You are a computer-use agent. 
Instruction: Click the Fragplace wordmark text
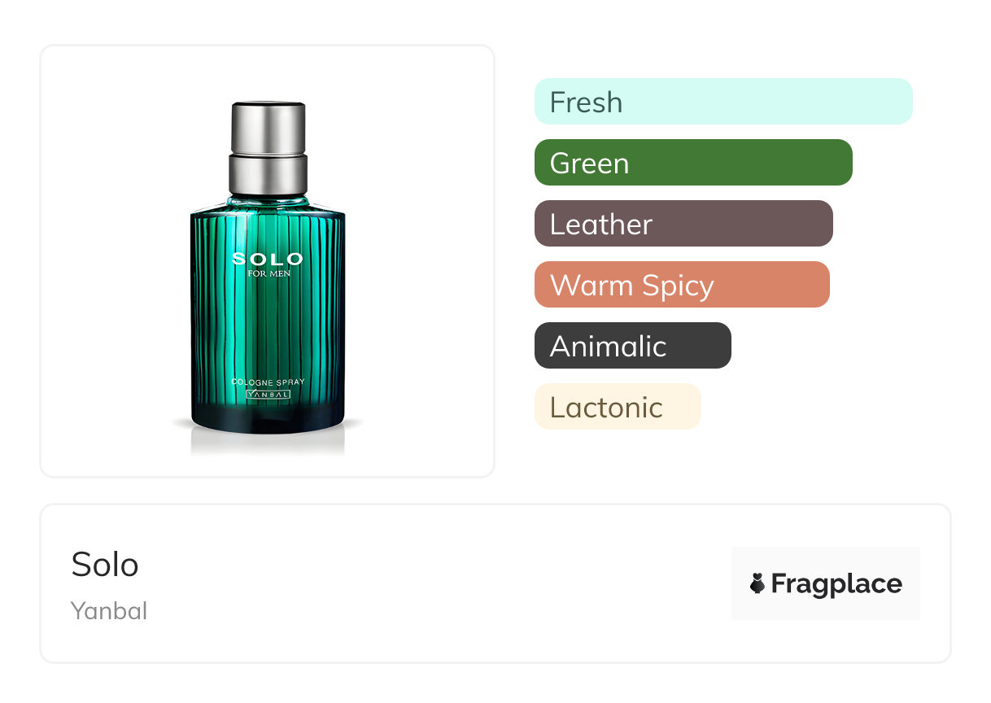point(836,584)
